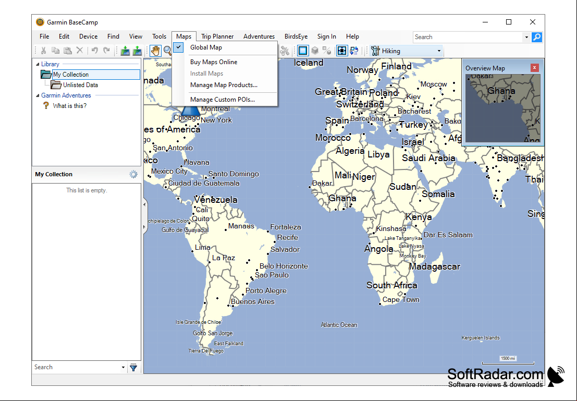
Task: Select the Zoom magnifier tool
Action: pyautogui.click(x=167, y=51)
